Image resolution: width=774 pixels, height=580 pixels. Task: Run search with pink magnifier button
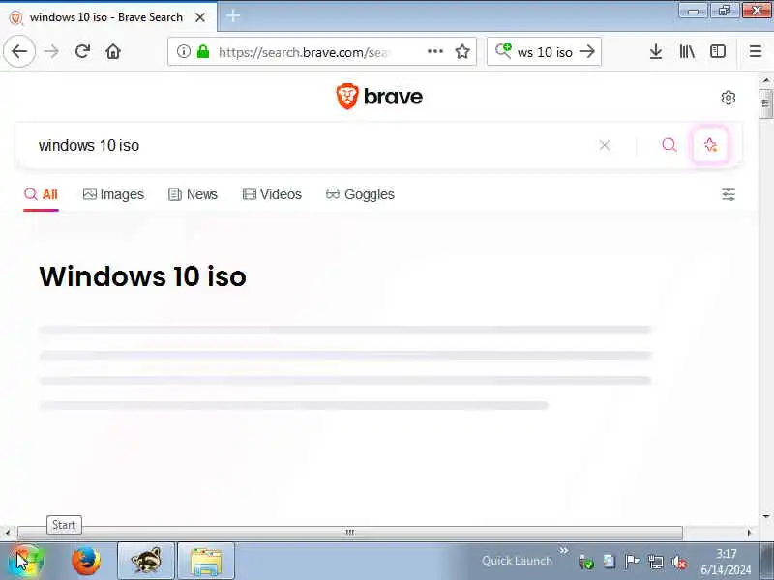pyautogui.click(x=670, y=145)
